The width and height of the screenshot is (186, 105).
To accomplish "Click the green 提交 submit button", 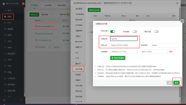I will tap(176, 83).
